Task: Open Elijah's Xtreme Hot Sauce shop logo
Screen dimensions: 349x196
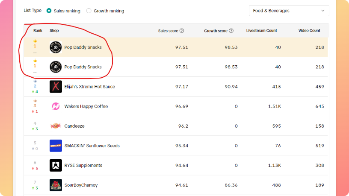Action: (56, 87)
